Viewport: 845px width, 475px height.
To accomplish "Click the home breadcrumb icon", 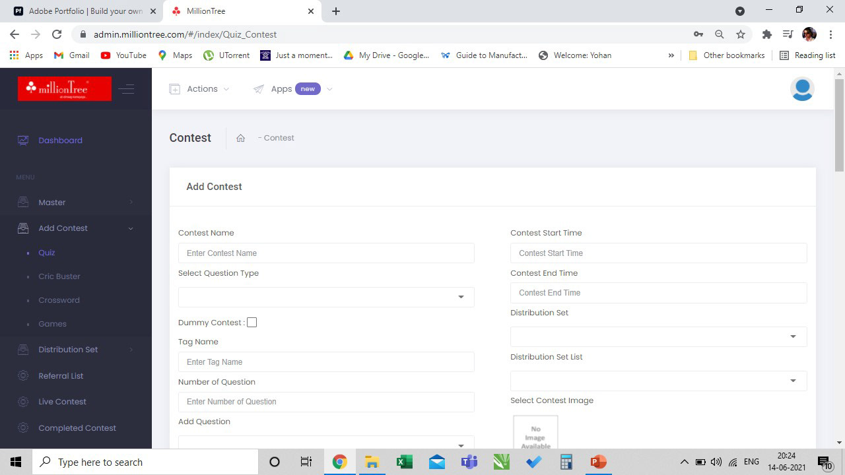I will [240, 138].
